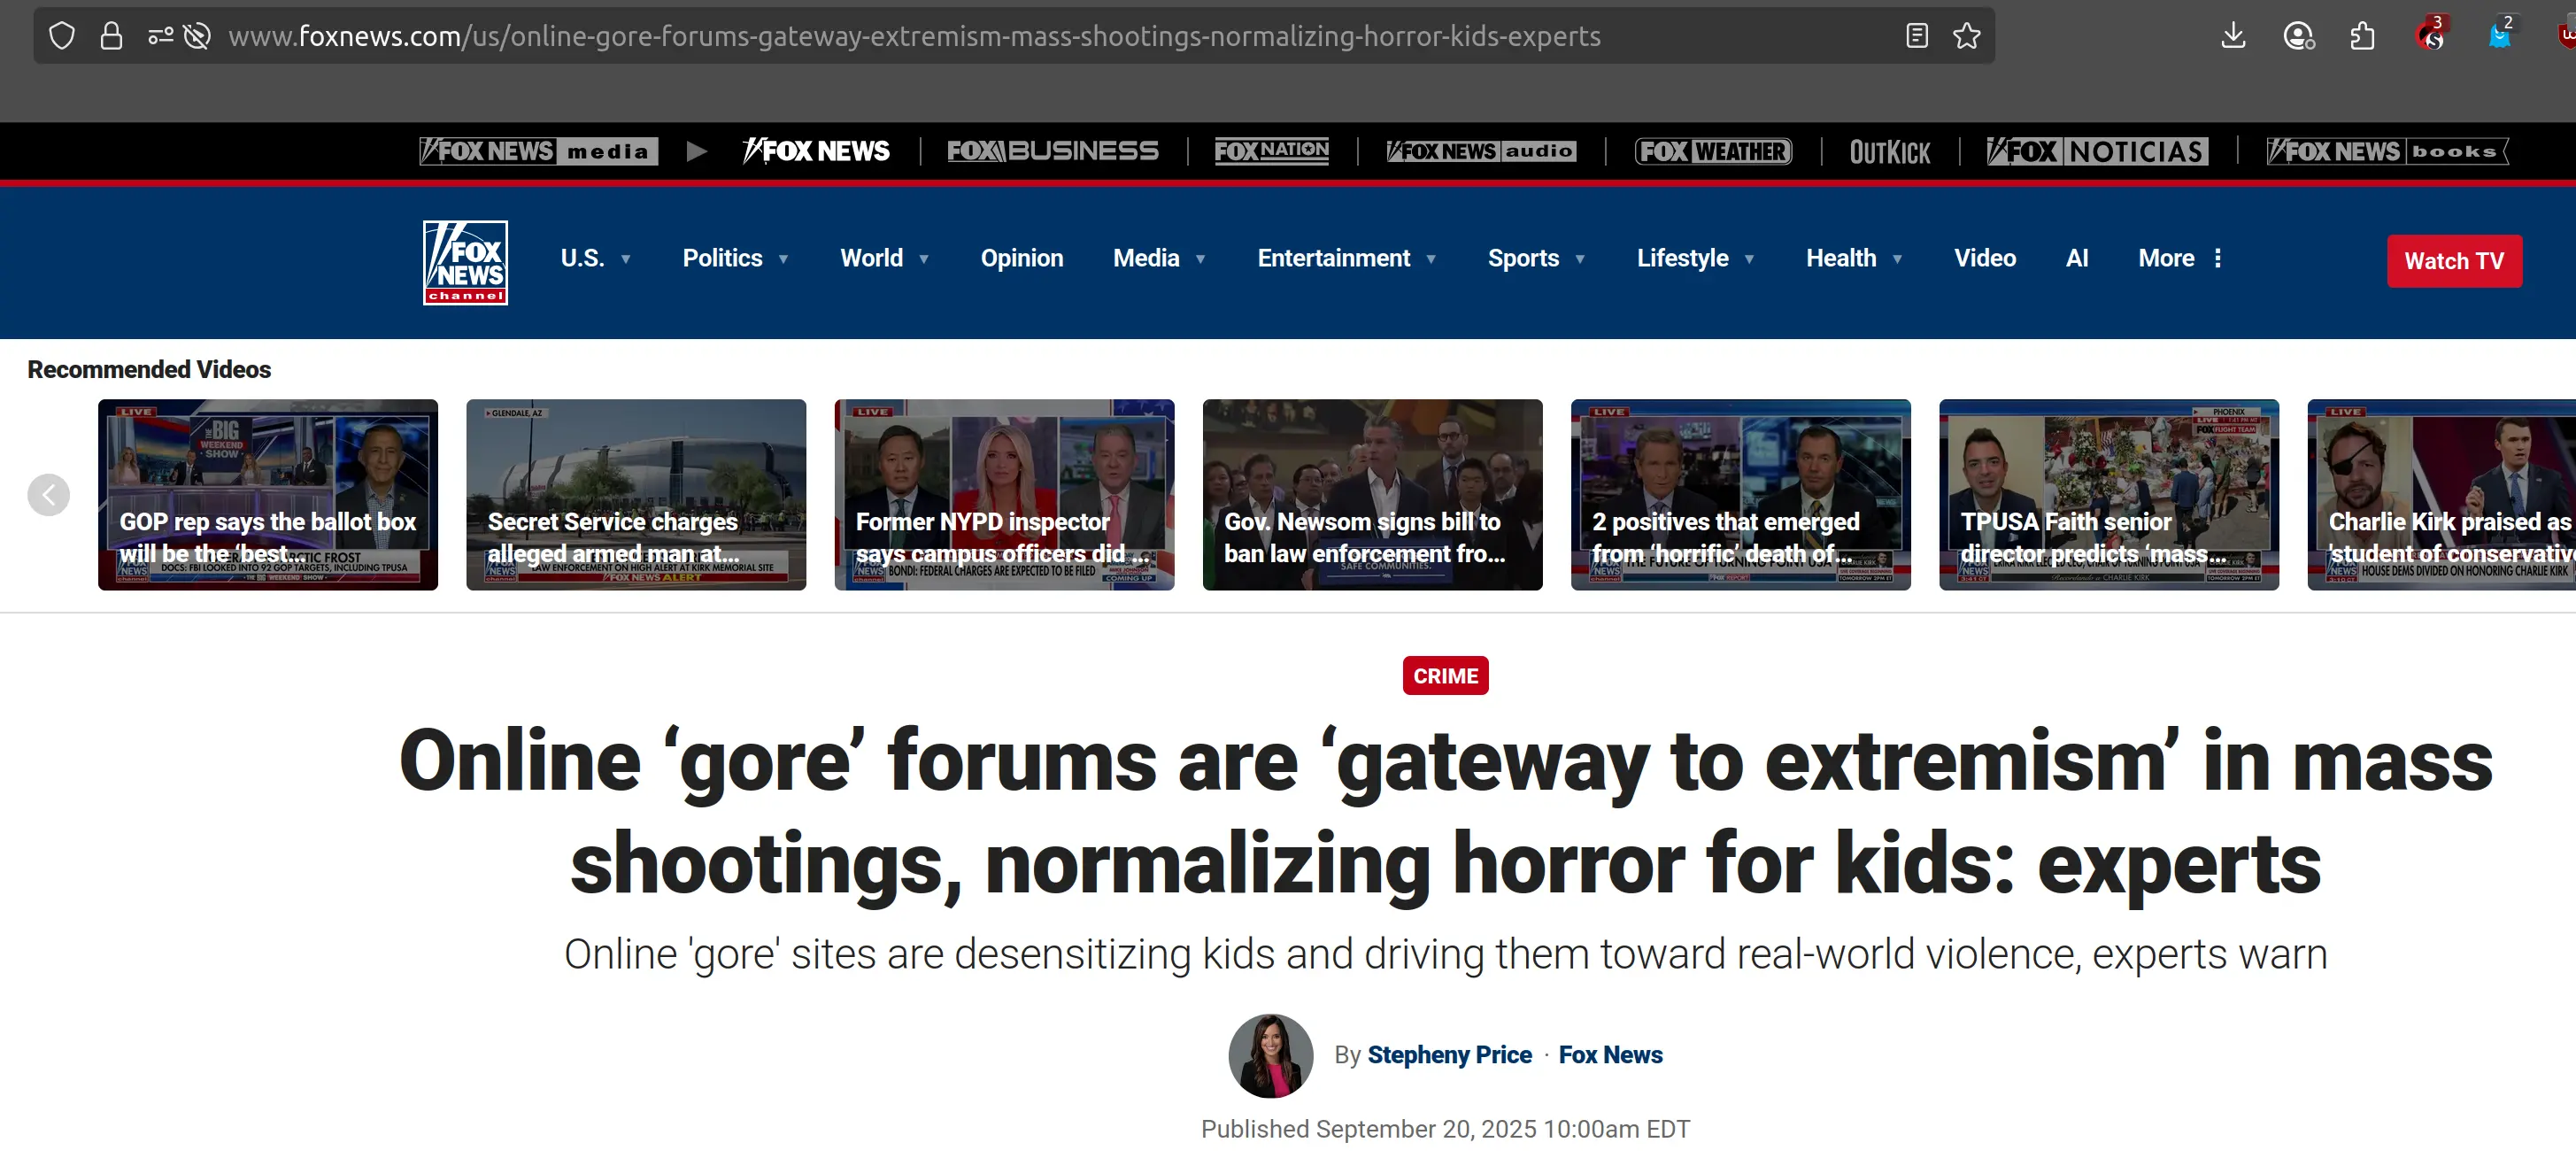This screenshot has width=2576, height=1158.
Task: Bookmark this page with the star icon
Action: tap(1966, 36)
